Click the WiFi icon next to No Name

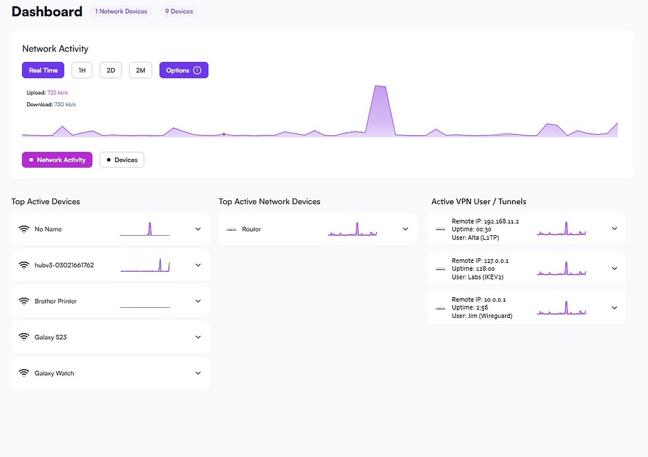coord(25,229)
